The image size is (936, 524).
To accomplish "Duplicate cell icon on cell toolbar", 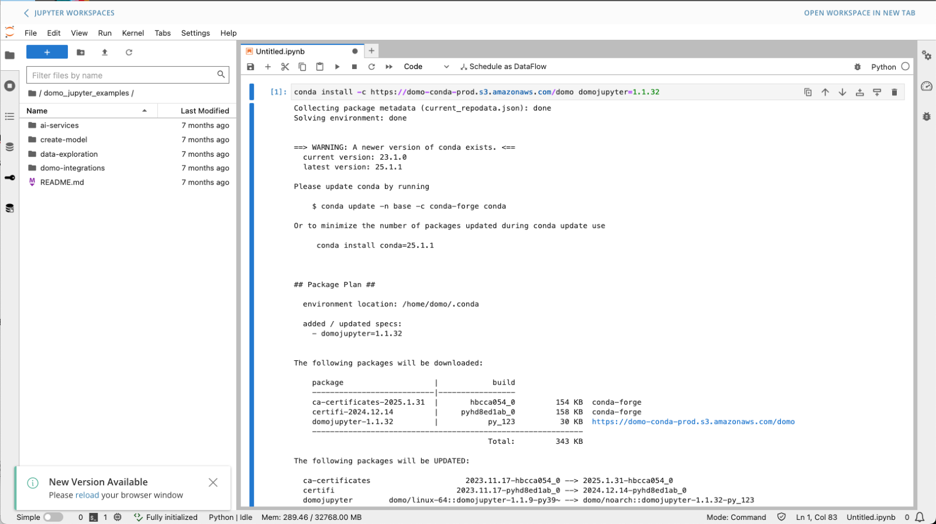I will click(808, 92).
